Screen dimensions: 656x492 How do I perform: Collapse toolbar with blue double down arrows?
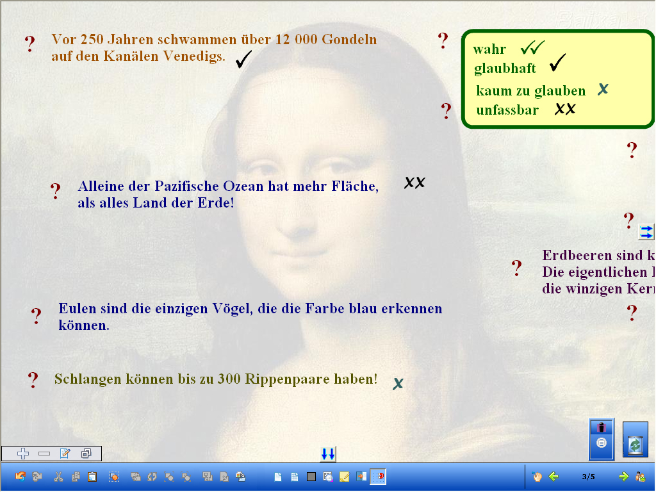click(328, 454)
